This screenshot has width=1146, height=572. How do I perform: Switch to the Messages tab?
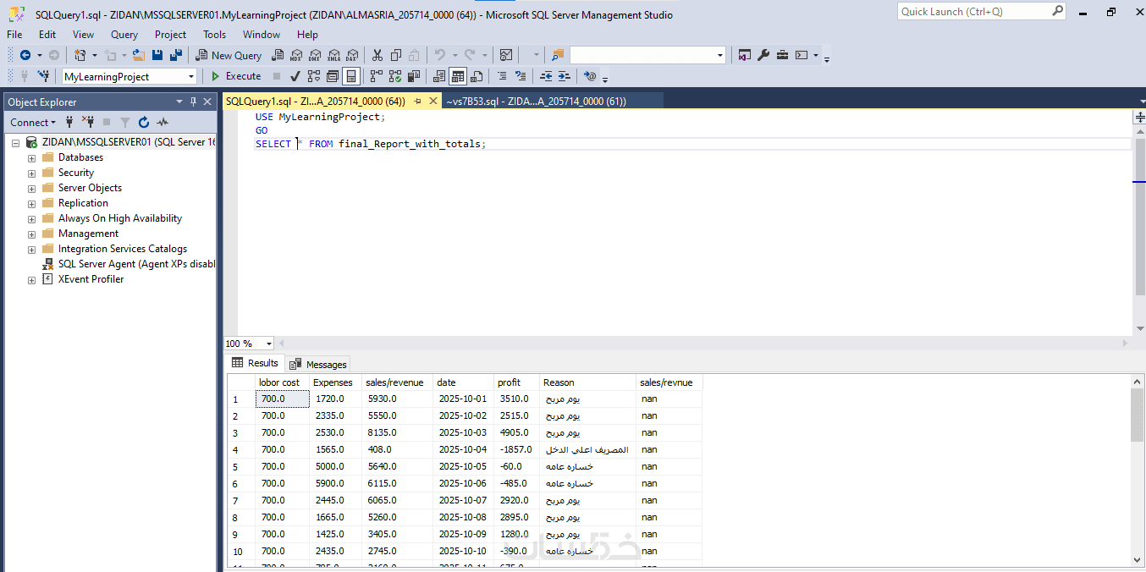(x=318, y=364)
